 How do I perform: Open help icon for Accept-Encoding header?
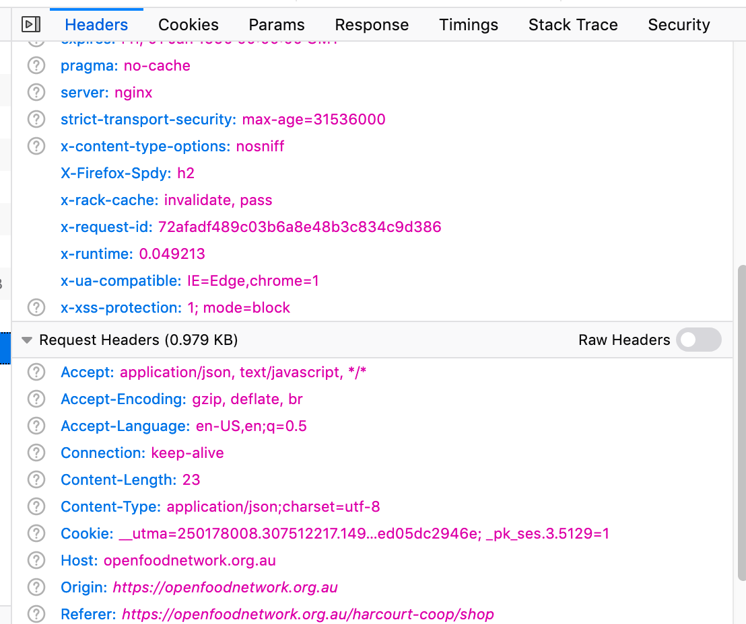click(x=36, y=399)
